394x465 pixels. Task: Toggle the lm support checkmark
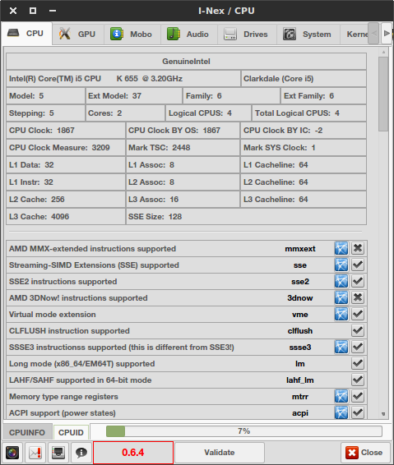tap(358, 364)
